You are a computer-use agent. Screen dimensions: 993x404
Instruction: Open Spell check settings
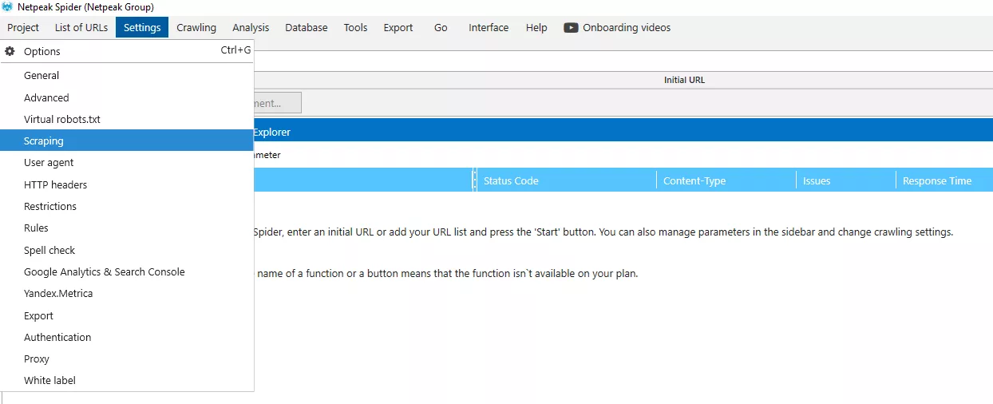pos(127,250)
